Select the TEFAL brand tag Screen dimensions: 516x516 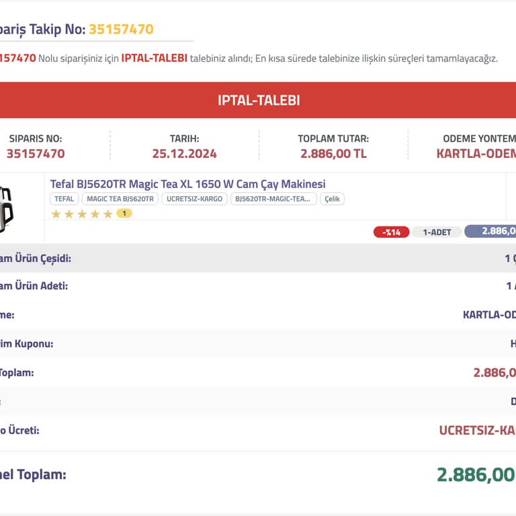(64, 199)
